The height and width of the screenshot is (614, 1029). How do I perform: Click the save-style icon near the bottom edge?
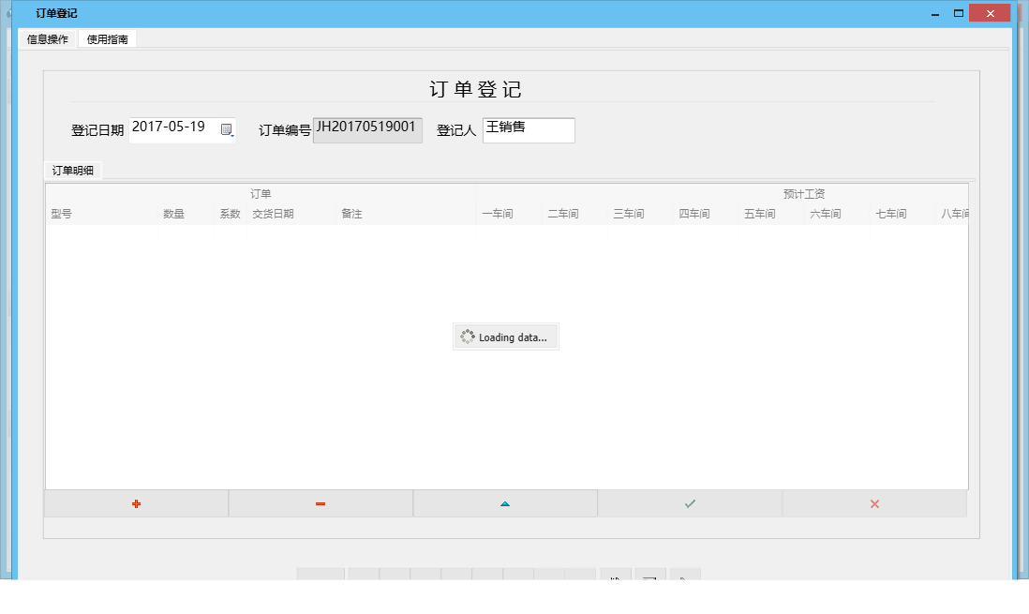(649, 579)
